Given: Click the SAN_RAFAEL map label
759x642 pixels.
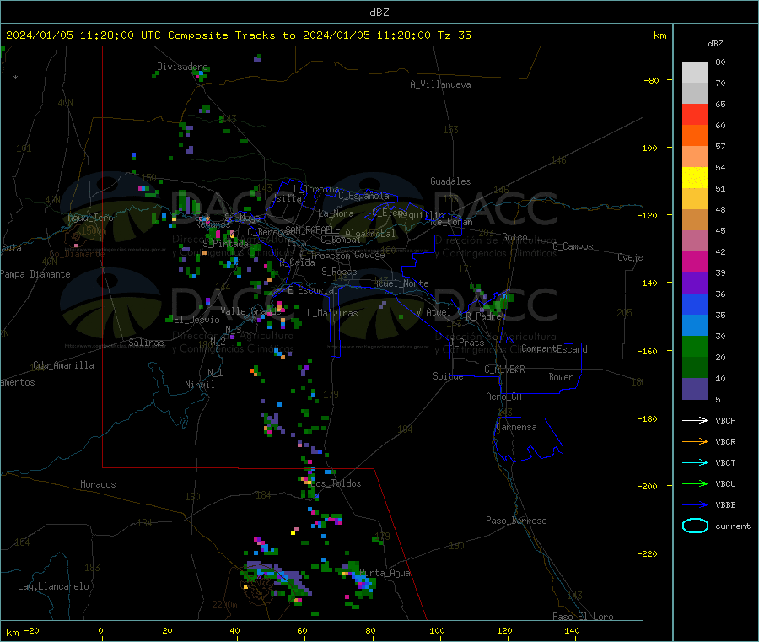Looking at the screenshot, I should click(x=310, y=229).
